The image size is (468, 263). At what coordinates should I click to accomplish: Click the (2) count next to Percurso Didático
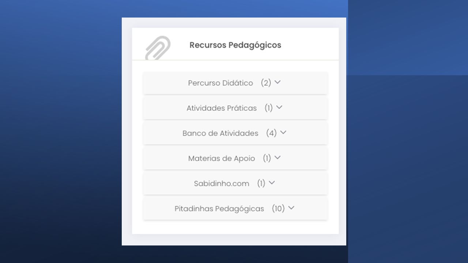(x=266, y=83)
